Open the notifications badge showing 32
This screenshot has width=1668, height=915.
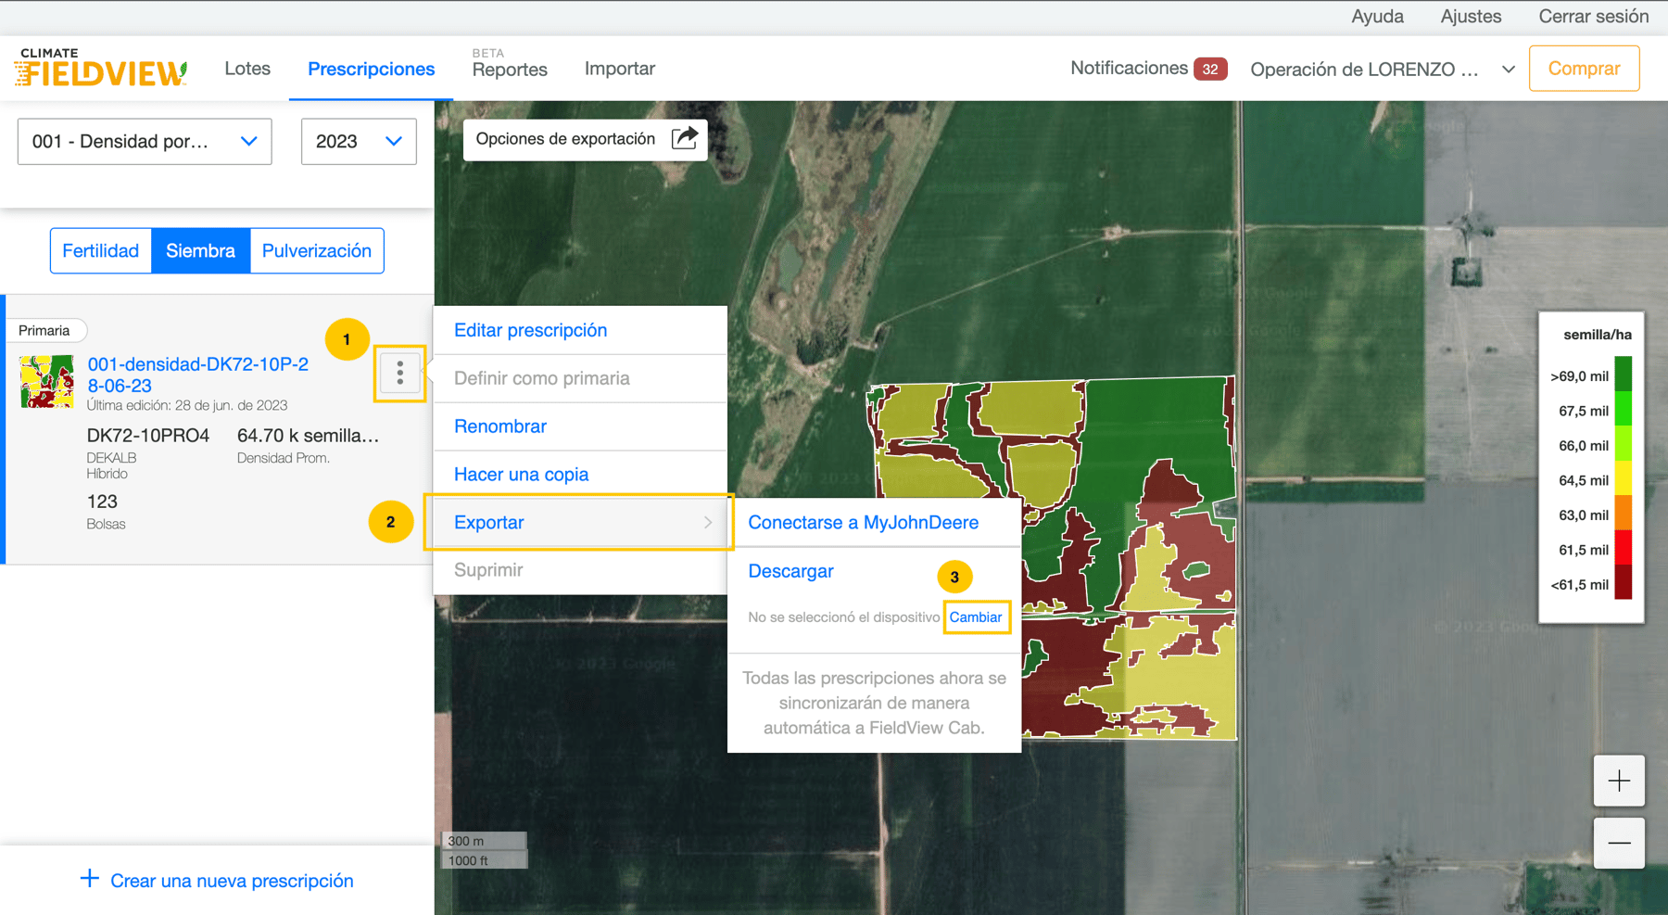click(1209, 69)
